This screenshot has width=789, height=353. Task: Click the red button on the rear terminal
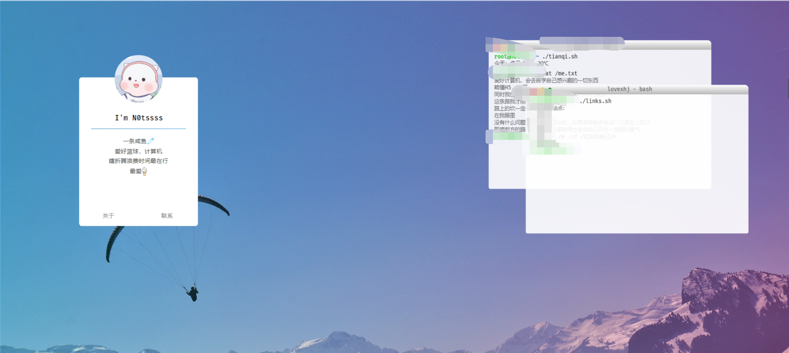tap(497, 48)
